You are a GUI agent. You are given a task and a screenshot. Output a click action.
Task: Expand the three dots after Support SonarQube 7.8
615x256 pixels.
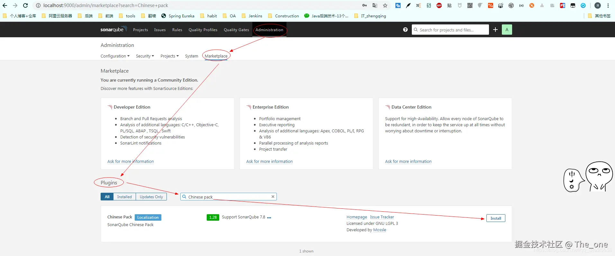pyautogui.click(x=269, y=217)
